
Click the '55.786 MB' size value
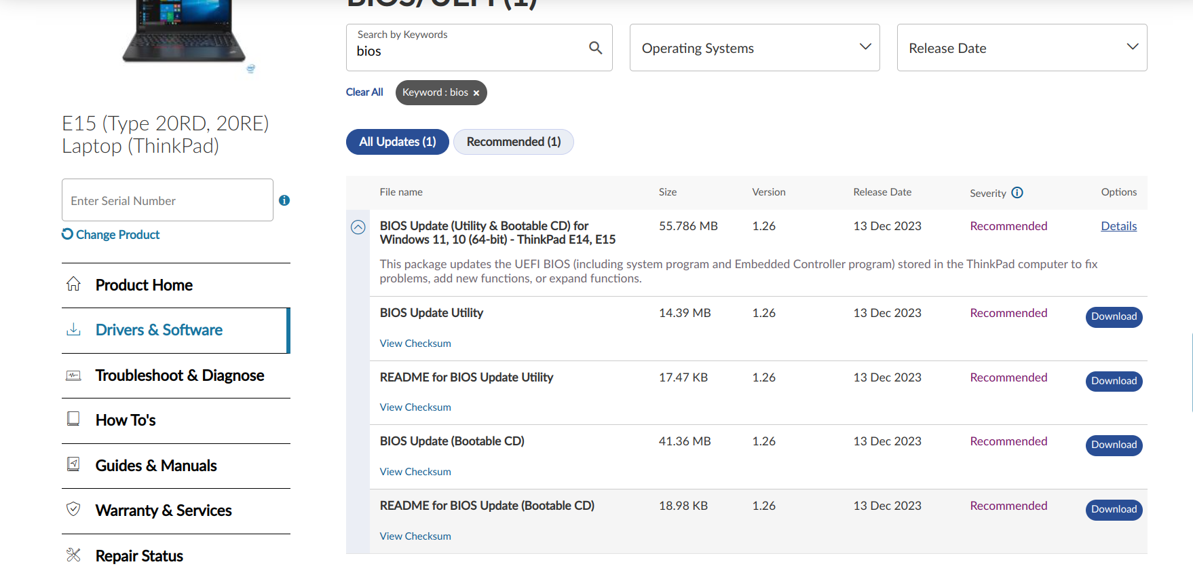[x=688, y=226]
